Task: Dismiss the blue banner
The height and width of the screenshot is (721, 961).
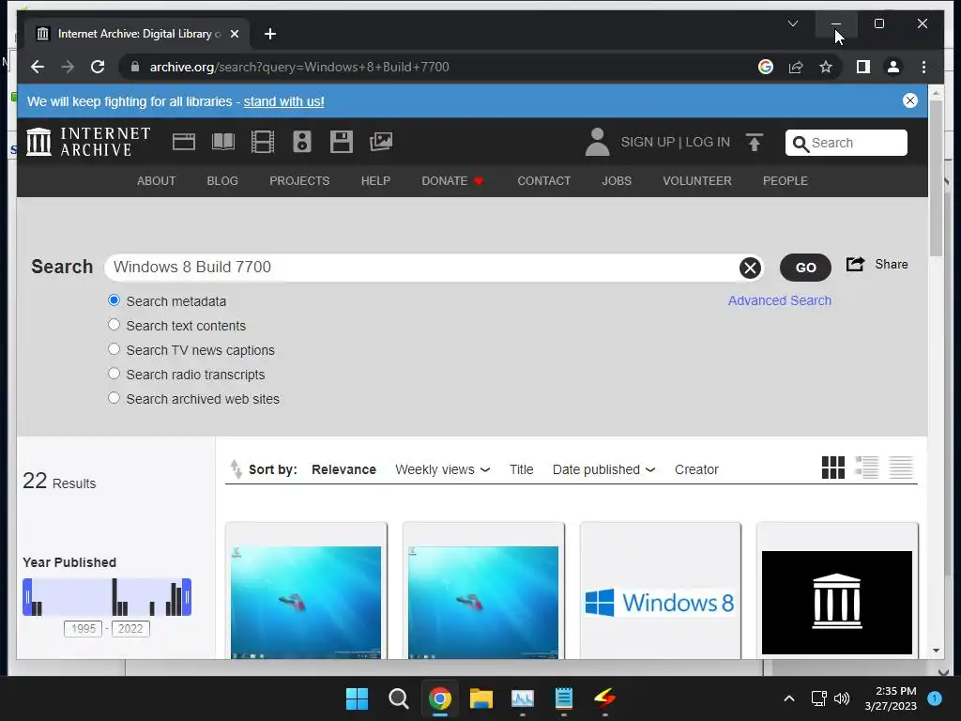Action: point(910,100)
